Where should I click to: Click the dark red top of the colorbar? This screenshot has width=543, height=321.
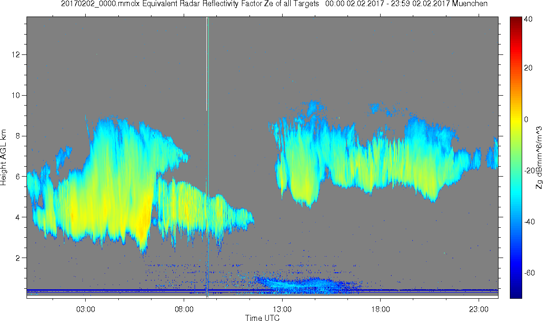point(516,20)
